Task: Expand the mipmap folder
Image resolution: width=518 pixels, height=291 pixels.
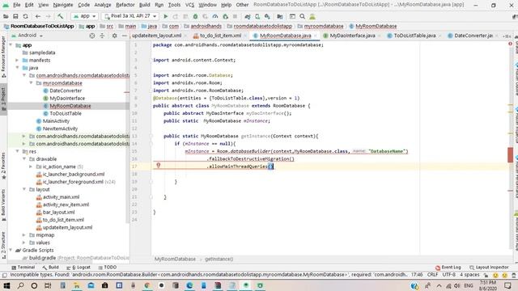Action: coord(24,235)
